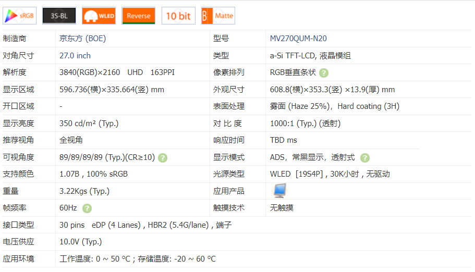Click the 显示模式 row label
This screenshot has width=475, height=272.
pos(229,157)
